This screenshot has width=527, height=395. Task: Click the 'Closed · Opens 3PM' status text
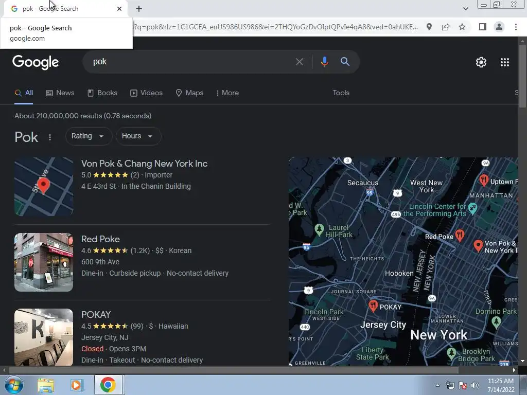[114, 349]
